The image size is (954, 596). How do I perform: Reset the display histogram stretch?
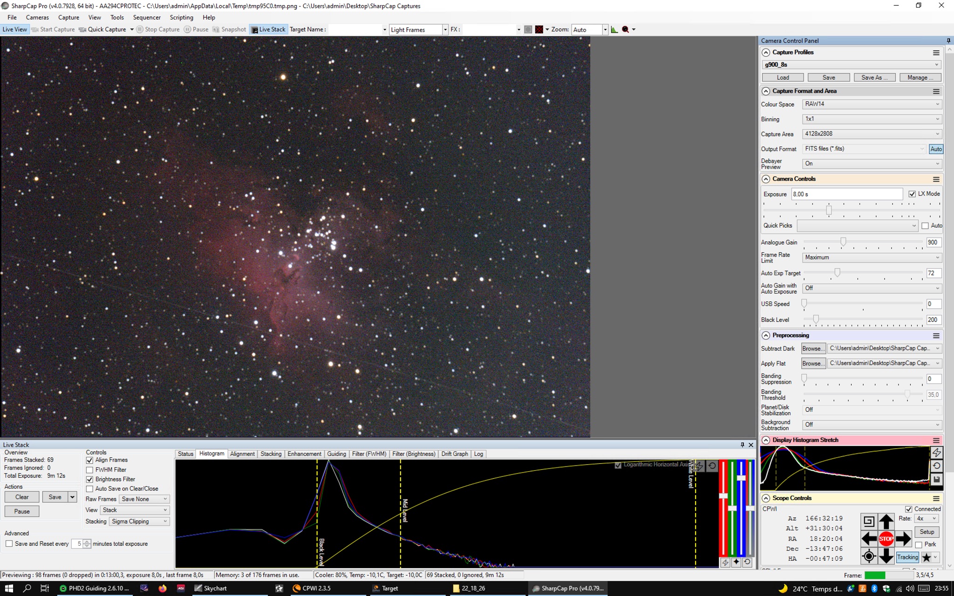(937, 466)
